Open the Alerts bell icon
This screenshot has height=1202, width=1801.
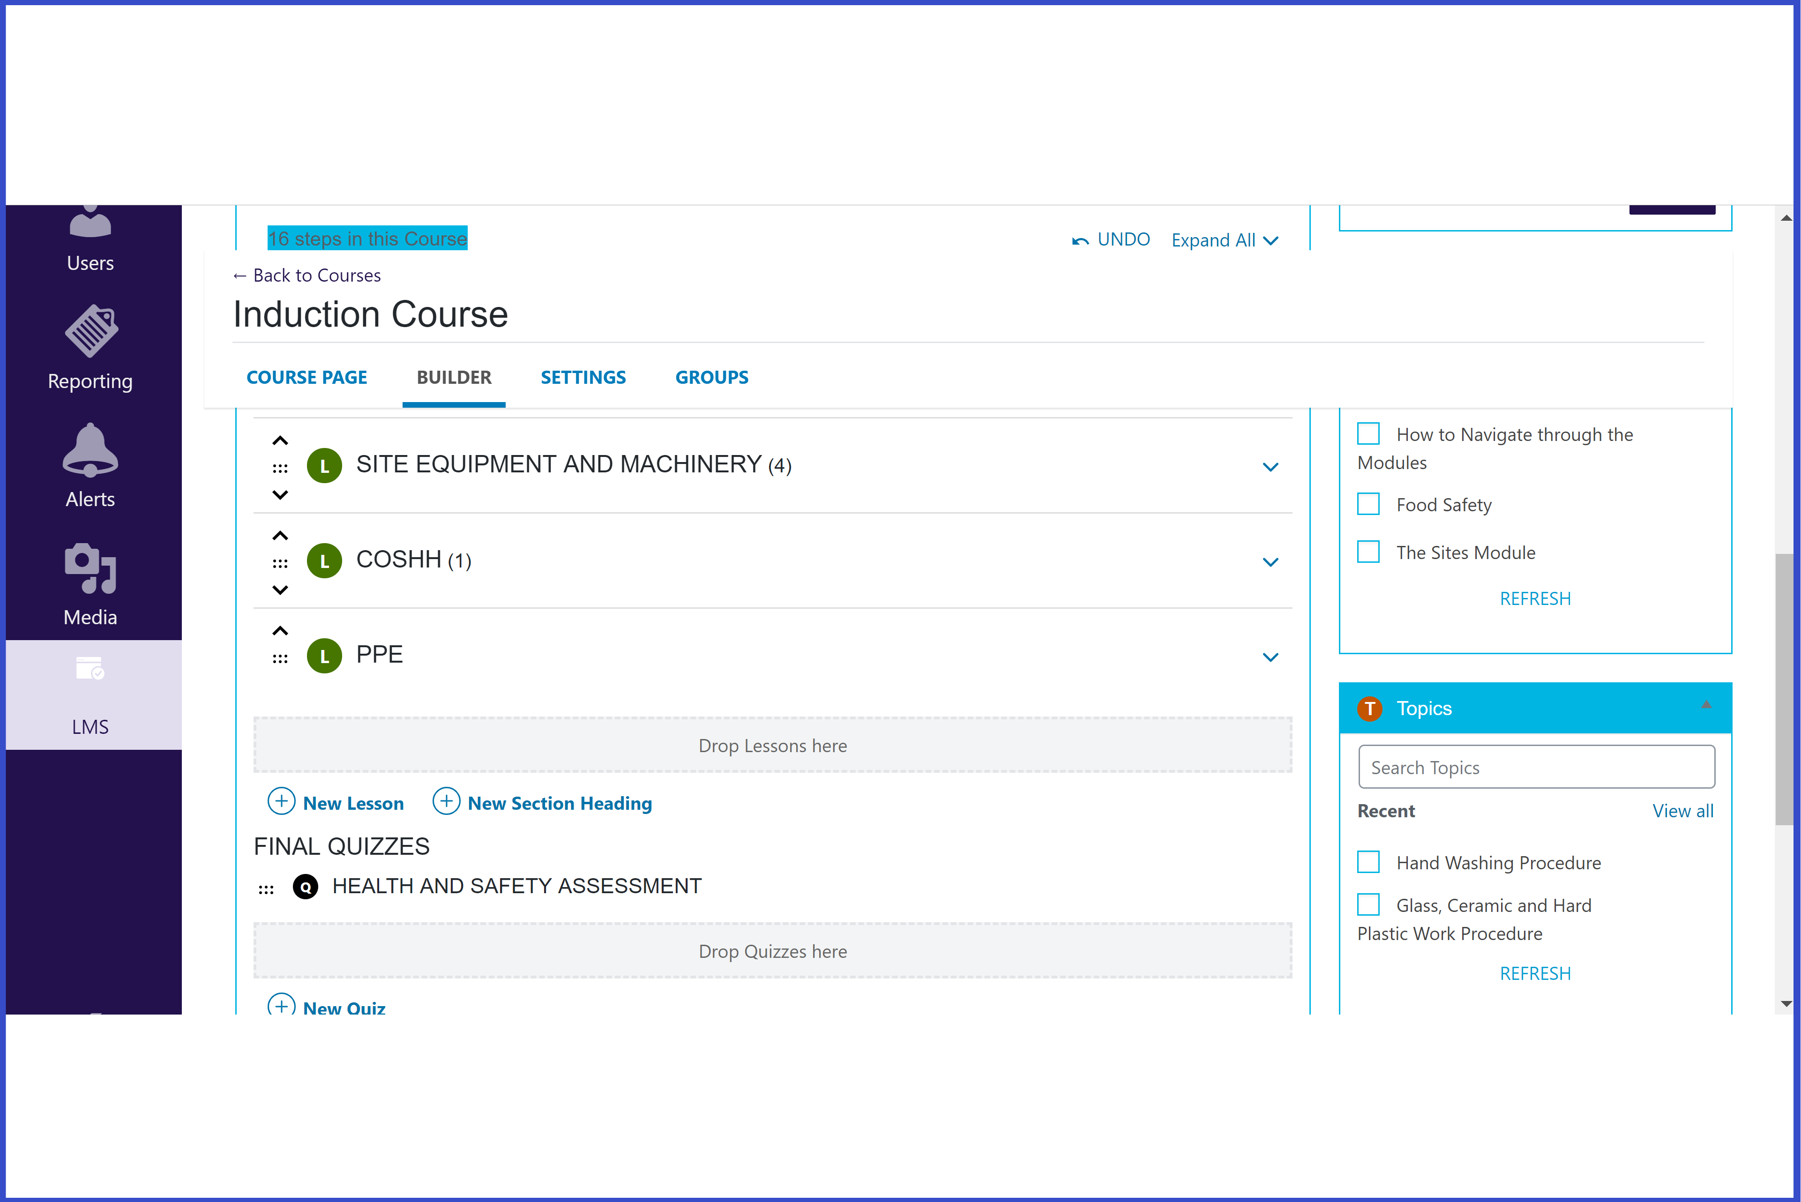[90, 449]
